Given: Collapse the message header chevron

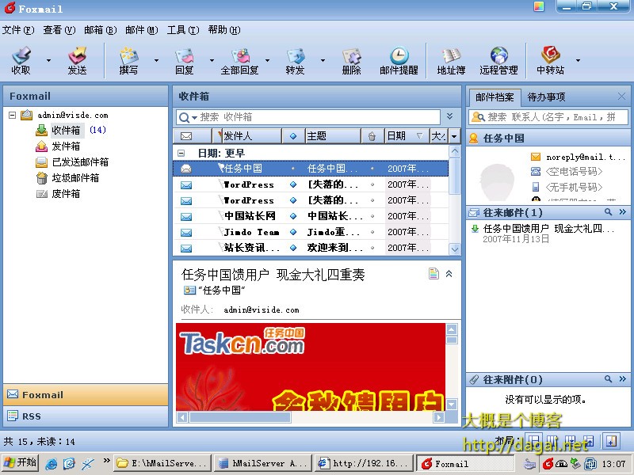Looking at the screenshot, I should click(449, 274).
